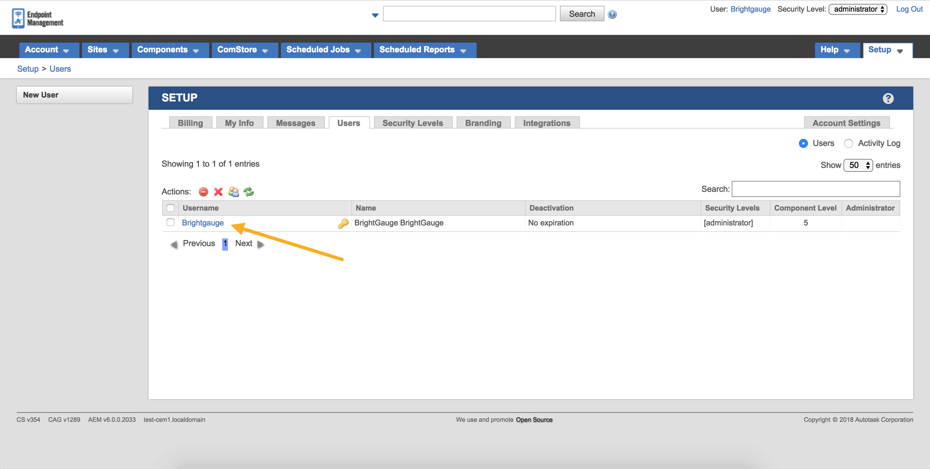Click the Endpoint Management logo

[37, 18]
